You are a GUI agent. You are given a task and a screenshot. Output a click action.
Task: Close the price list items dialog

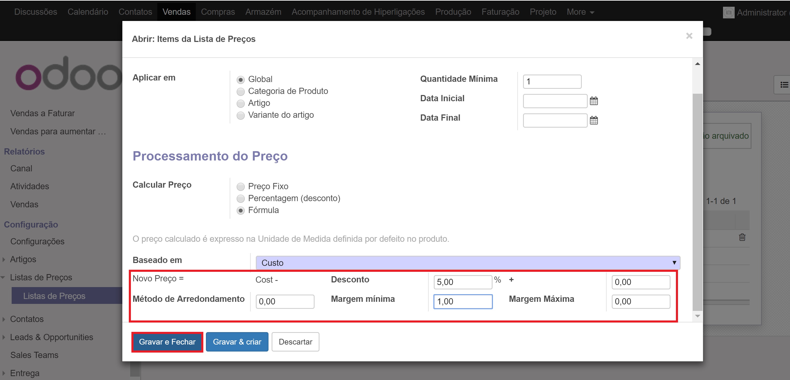[x=689, y=36]
